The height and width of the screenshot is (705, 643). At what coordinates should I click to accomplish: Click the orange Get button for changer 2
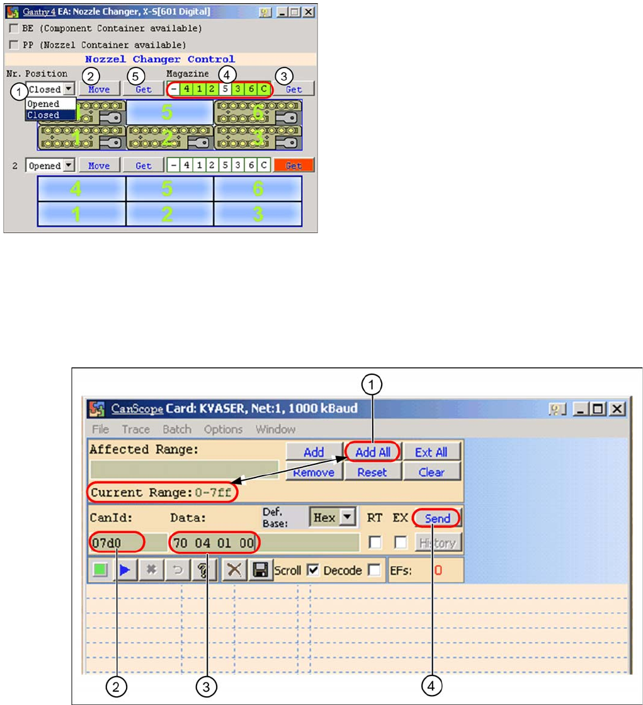coord(294,166)
